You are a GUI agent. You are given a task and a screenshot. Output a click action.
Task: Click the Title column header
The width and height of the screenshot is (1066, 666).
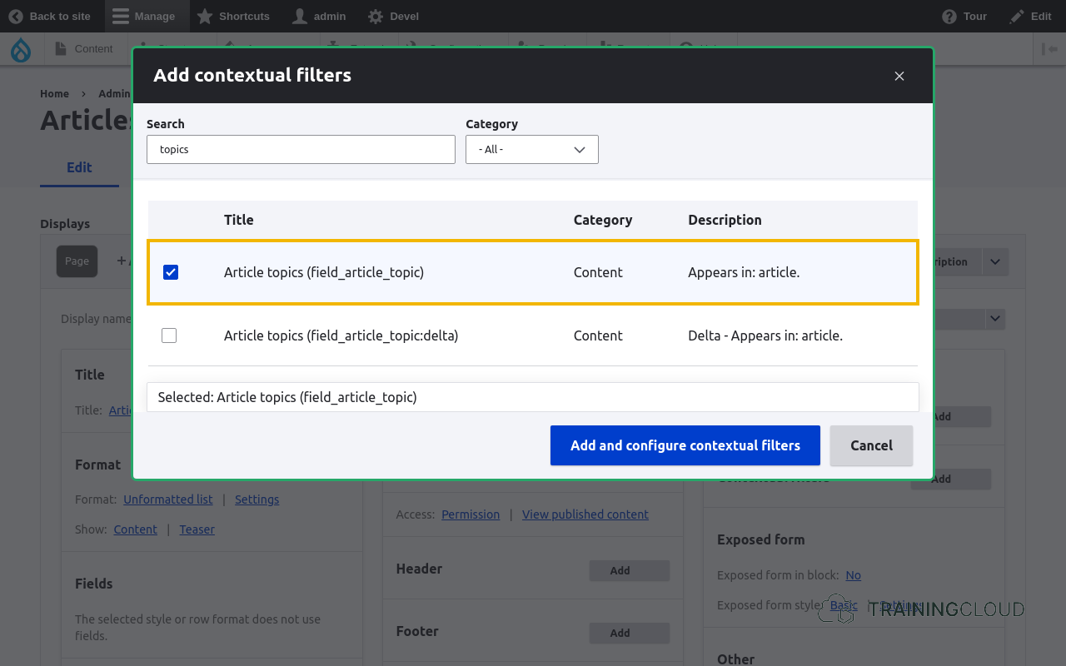(239, 220)
